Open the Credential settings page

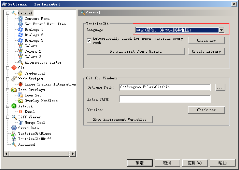click(x=35, y=73)
